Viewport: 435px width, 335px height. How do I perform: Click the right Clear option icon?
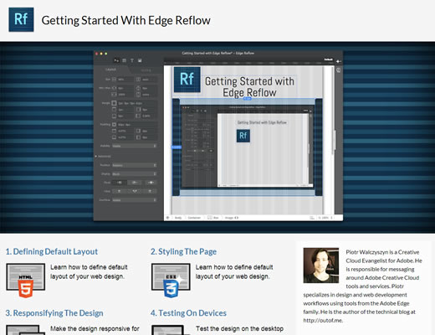point(151,191)
